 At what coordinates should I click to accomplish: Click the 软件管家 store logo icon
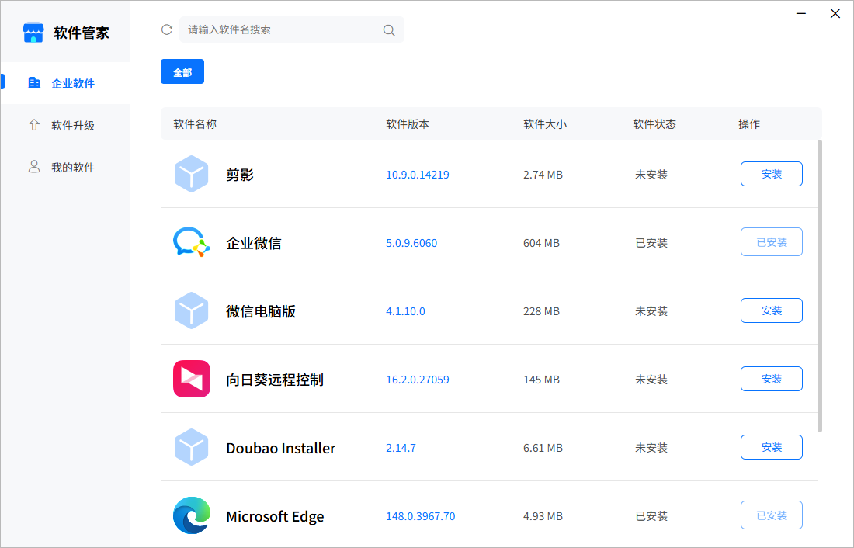[33, 32]
